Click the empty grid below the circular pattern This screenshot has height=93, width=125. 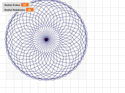[46, 87]
